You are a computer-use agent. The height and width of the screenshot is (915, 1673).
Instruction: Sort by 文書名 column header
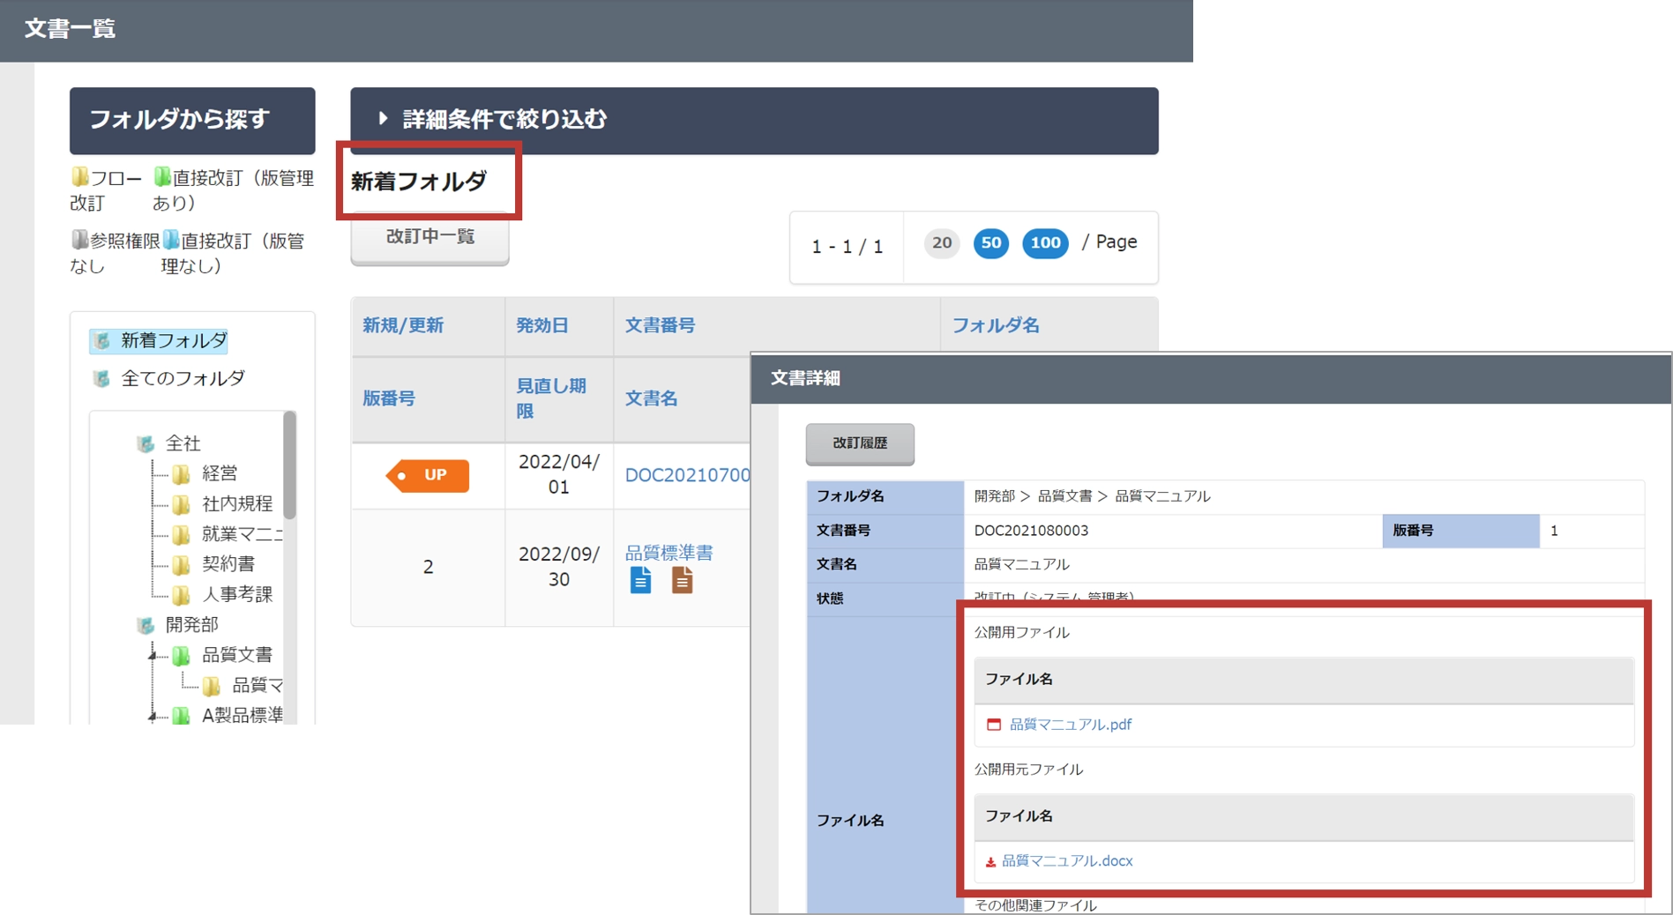click(x=651, y=398)
